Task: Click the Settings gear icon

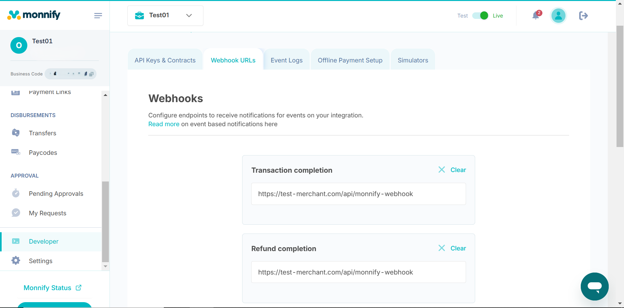Action: (16, 261)
